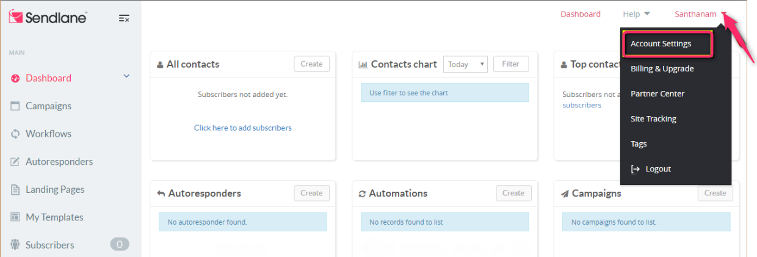Open Landing Pages in sidebar
This screenshot has width=757, height=257.
[55, 190]
